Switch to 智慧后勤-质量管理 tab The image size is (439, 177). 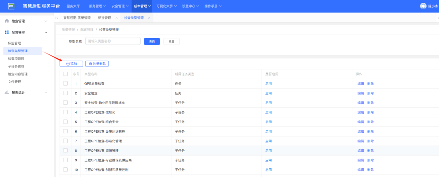(x=77, y=18)
